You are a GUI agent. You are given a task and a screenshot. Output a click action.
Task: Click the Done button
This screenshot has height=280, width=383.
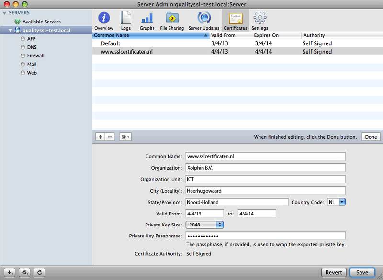tap(371, 137)
